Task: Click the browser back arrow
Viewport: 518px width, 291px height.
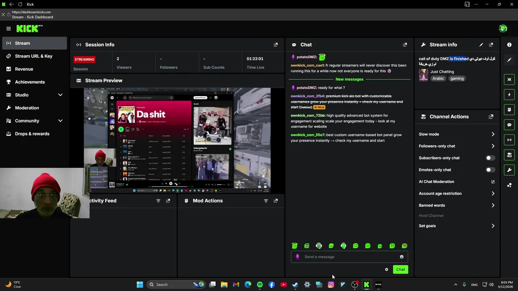Action: 11,4
